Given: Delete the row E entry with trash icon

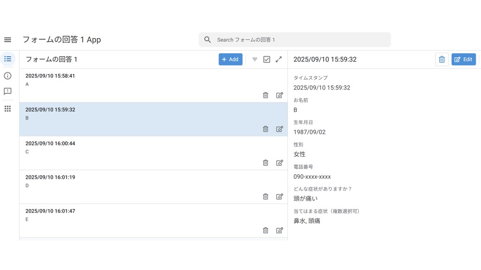Looking at the screenshot, I should 265,230.
